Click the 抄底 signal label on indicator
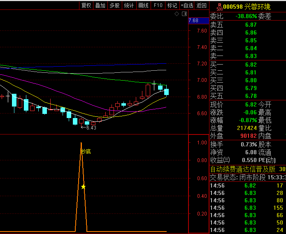 click(x=86, y=151)
